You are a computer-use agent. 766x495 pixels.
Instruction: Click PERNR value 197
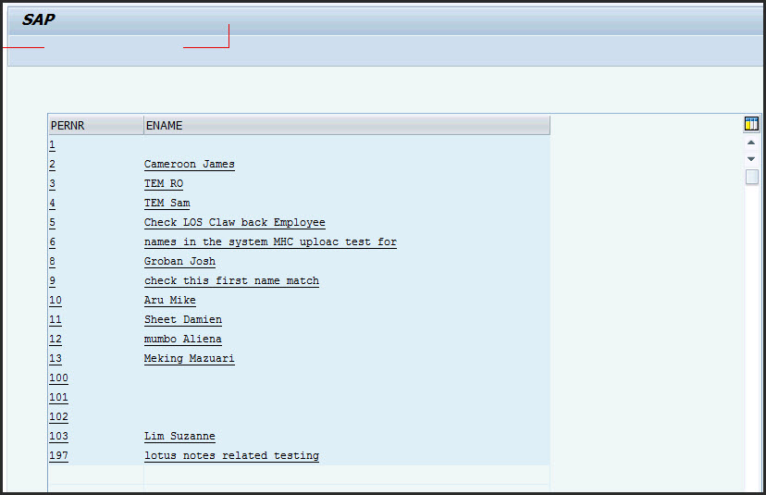click(x=58, y=455)
